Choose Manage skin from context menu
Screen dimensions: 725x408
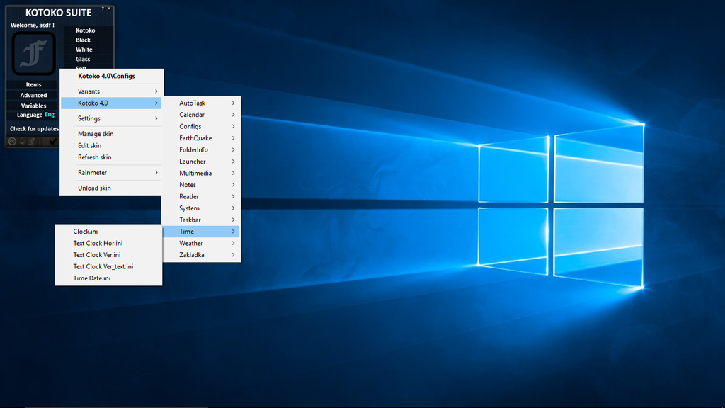point(111,134)
